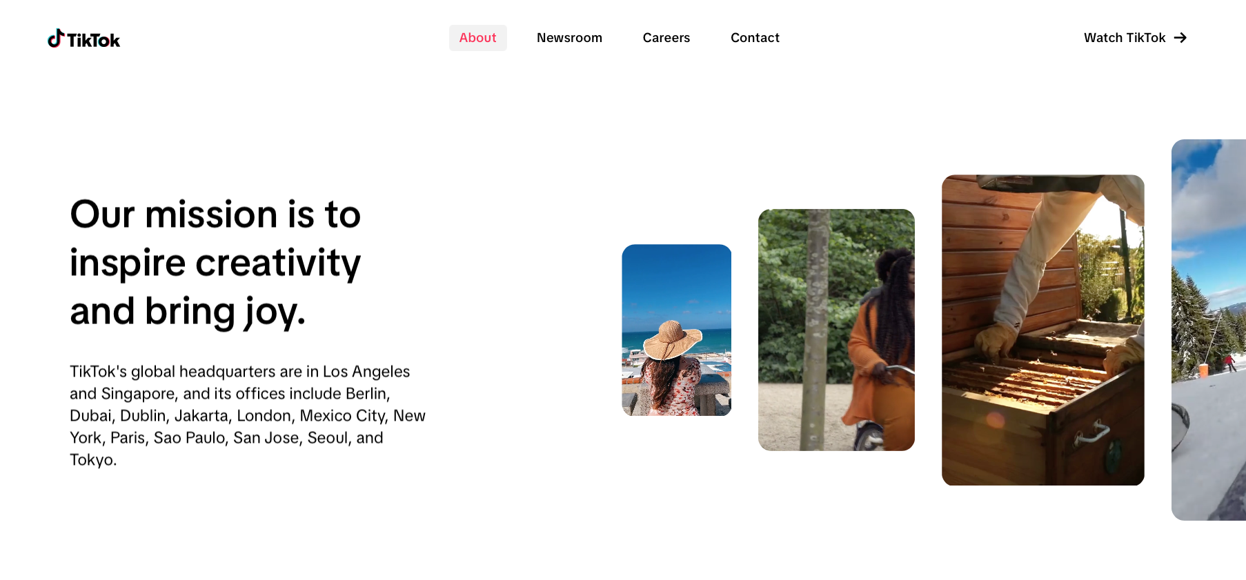Open the woman cycling video thumbnail

pyautogui.click(x=836, y=330)
